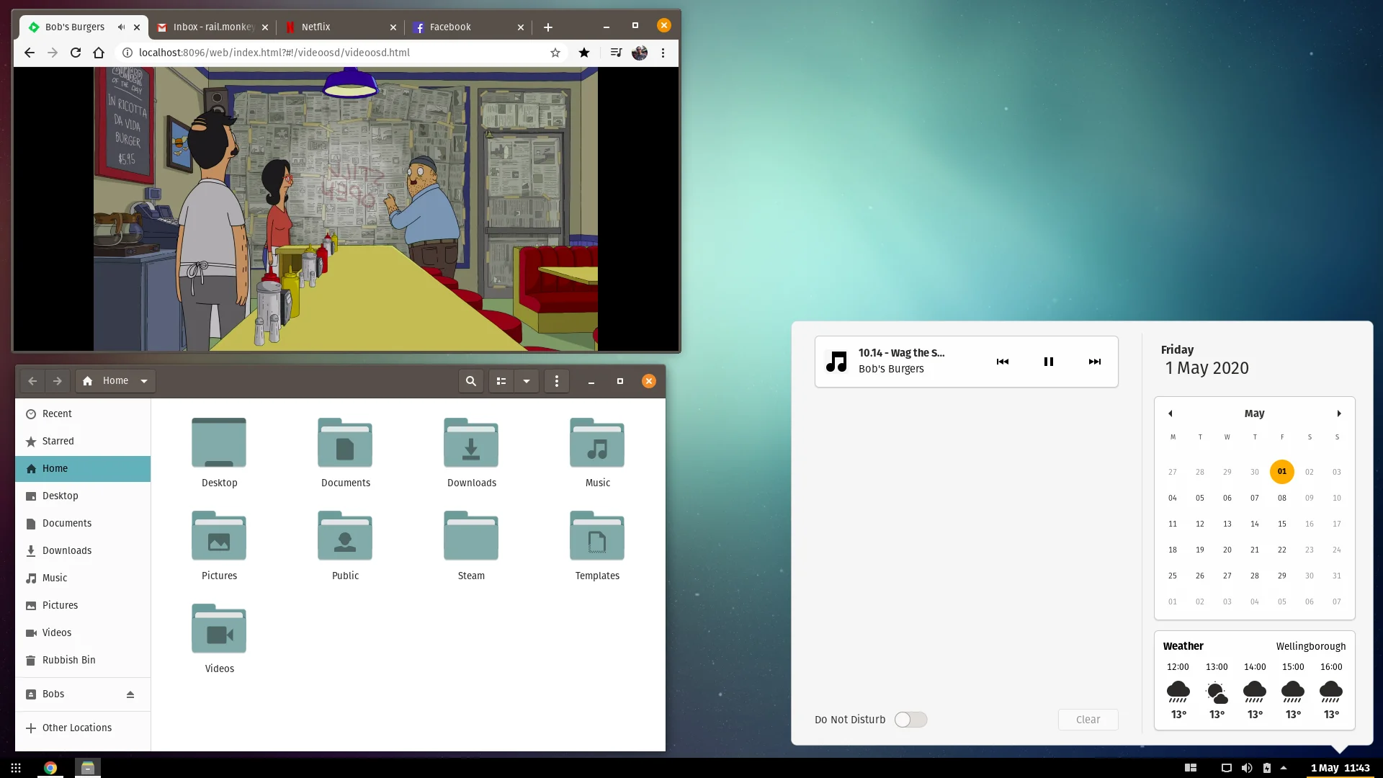This screenshot has width=1383, height=778.
Task: Open the workspace overview tray icon
Action: [x=1191, y=768]
